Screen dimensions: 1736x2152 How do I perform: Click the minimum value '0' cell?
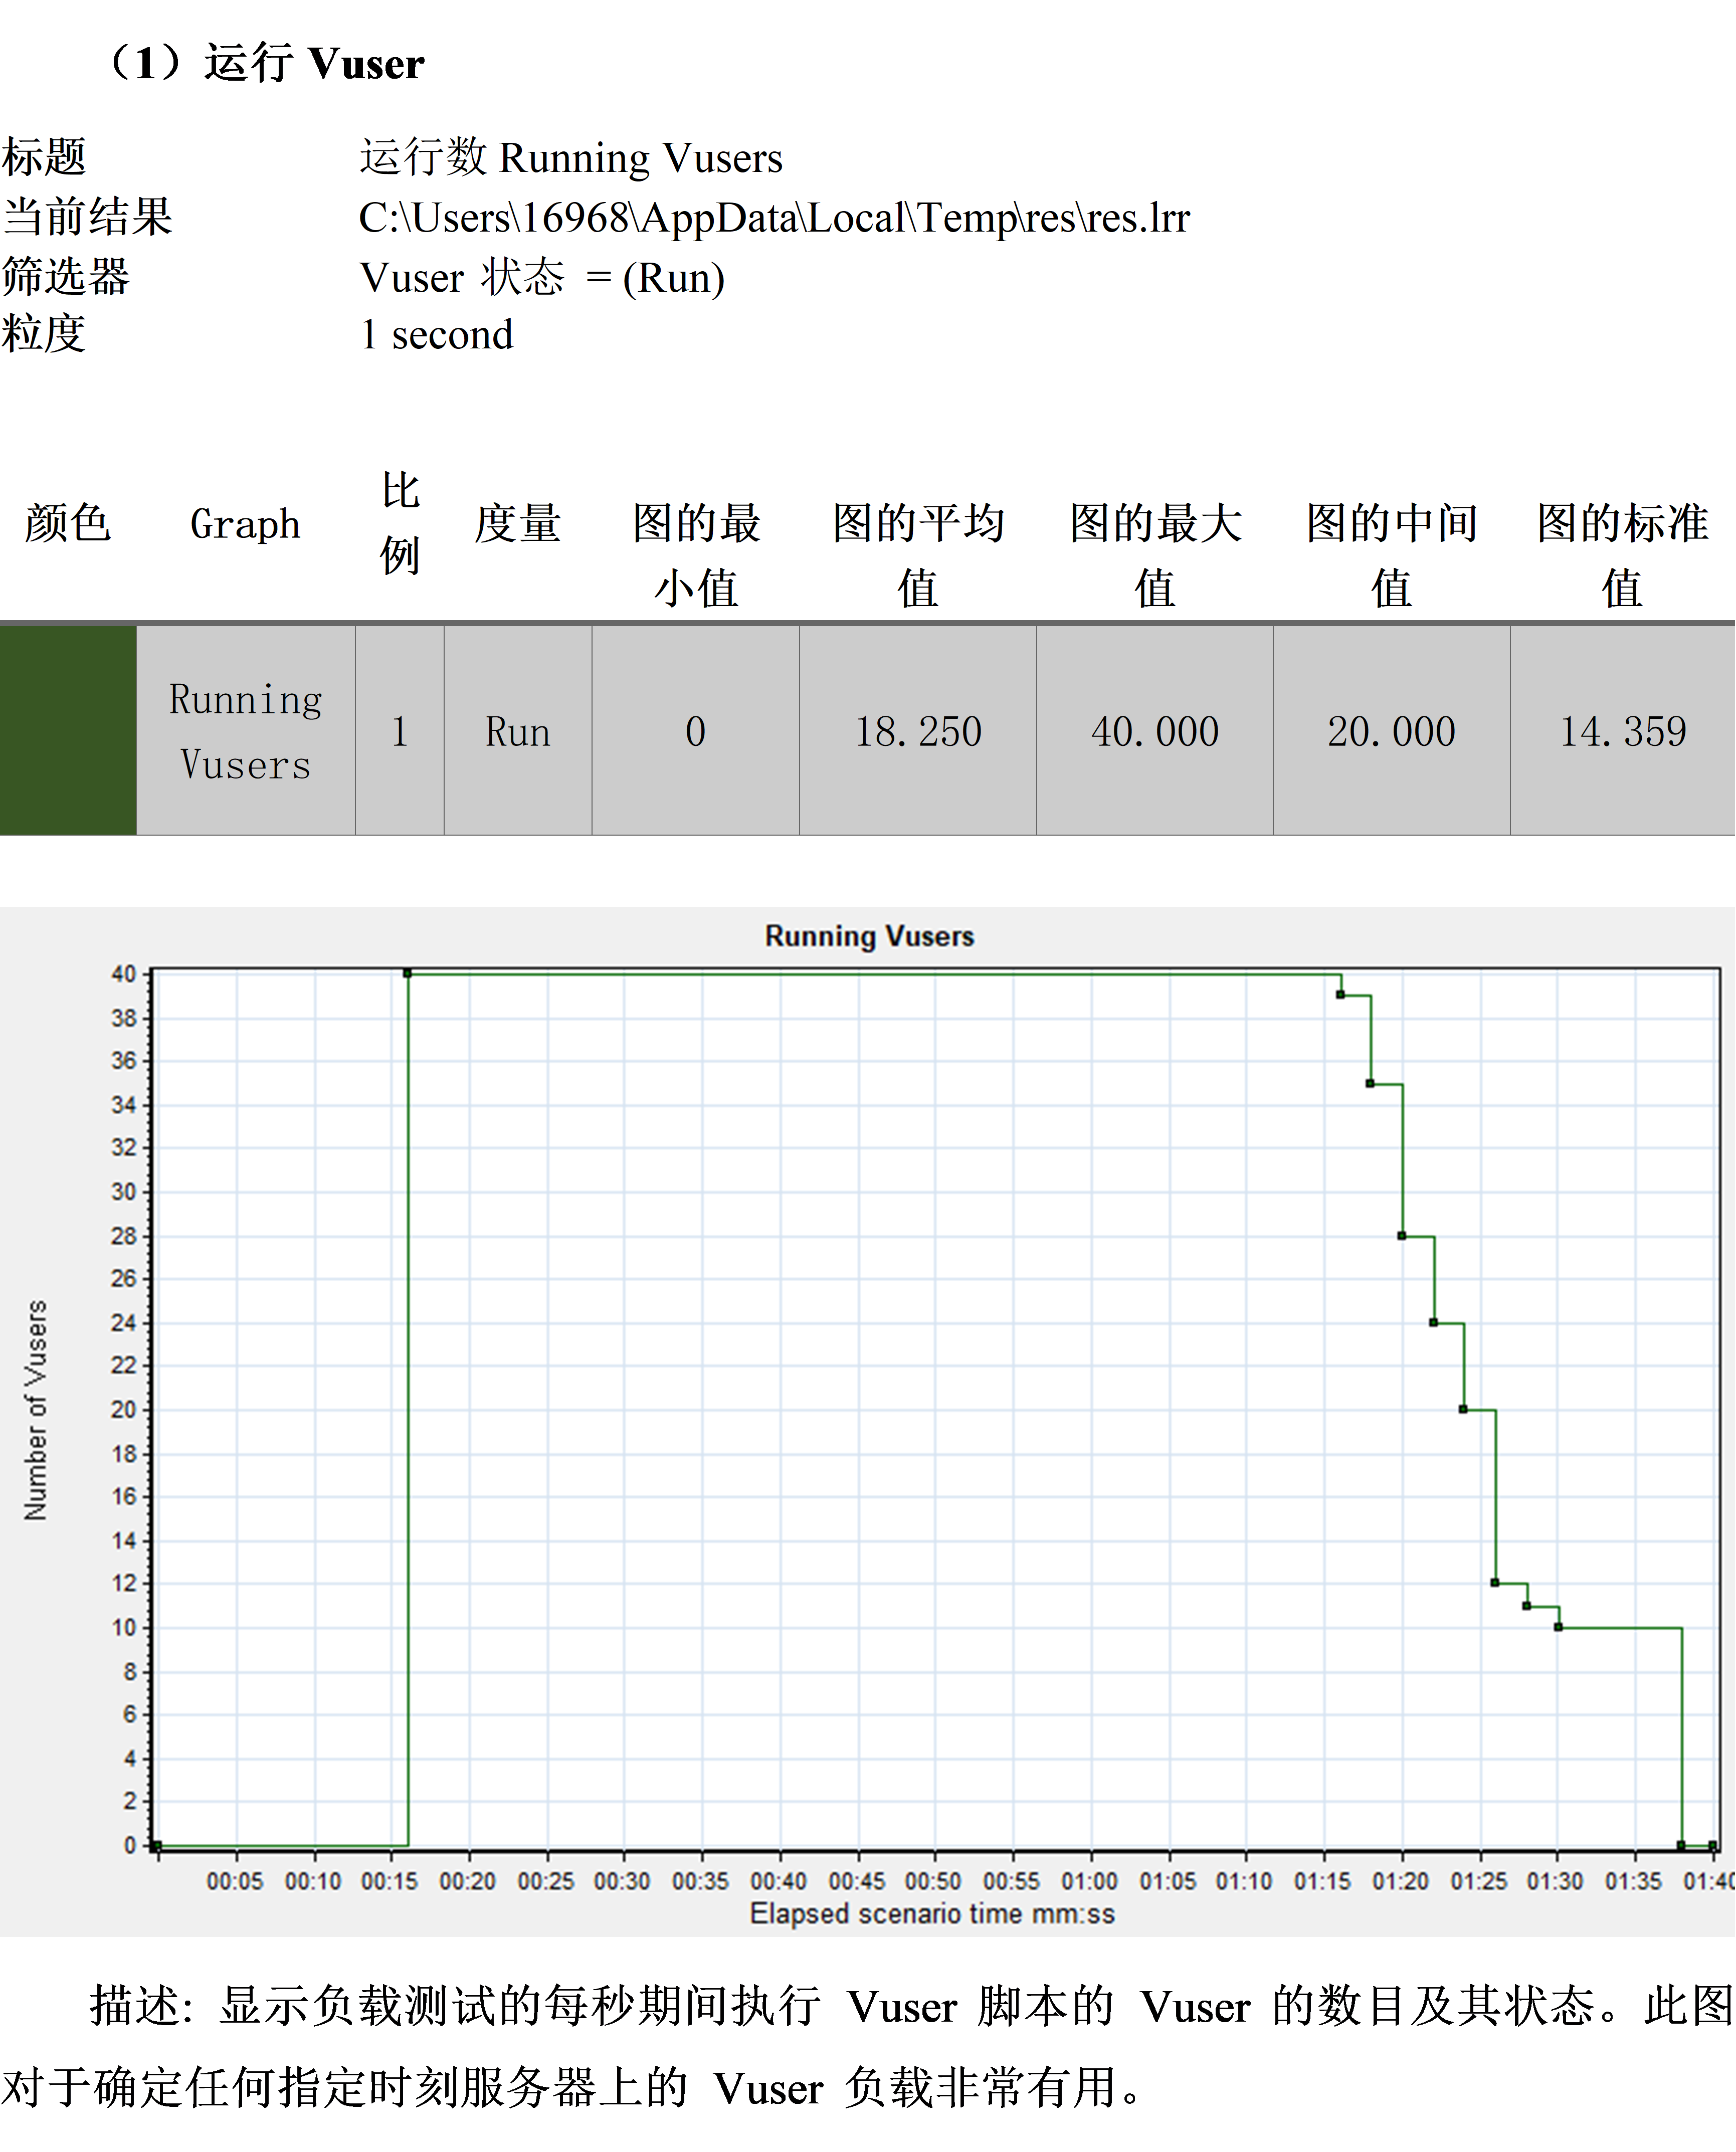[696, 730]
